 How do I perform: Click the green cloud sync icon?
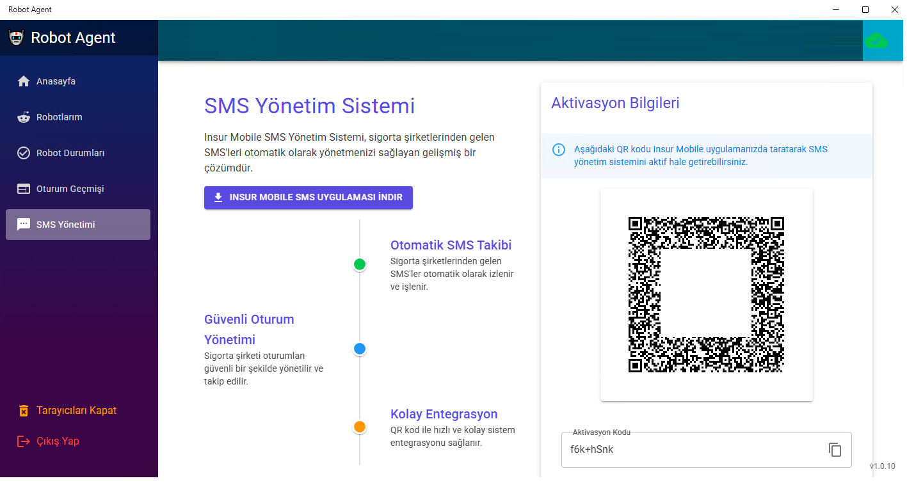point(877,40)
